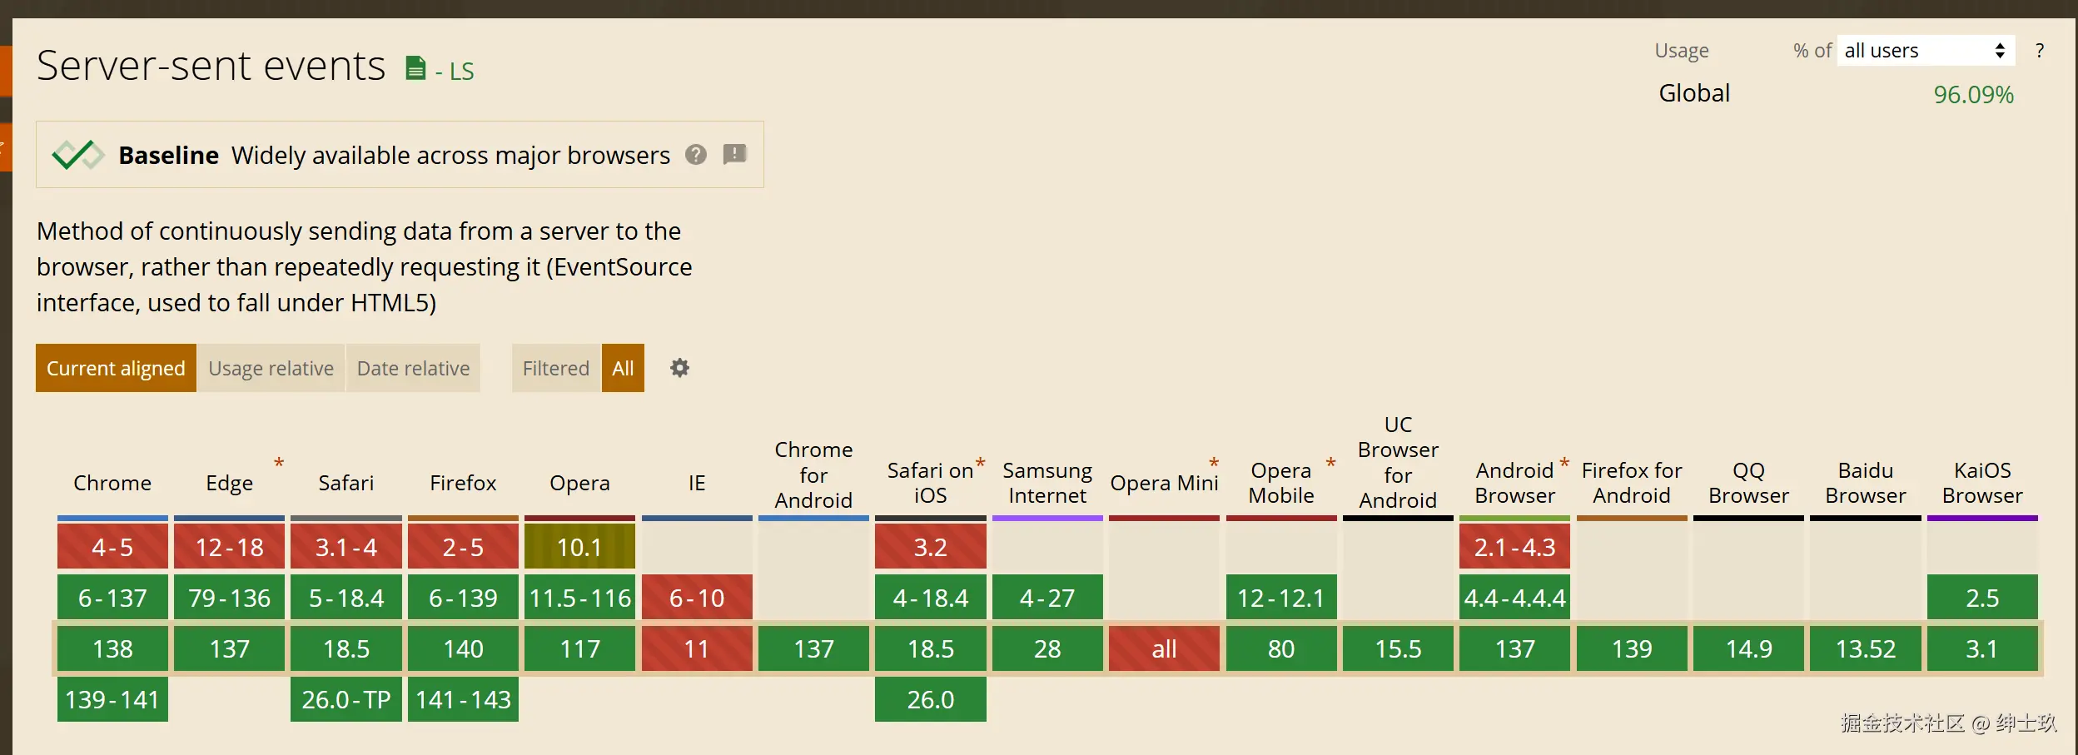The width and height of the screenshot is (2078, 755).
Task: Select the Firefox column header
Action: click(463, 483)
